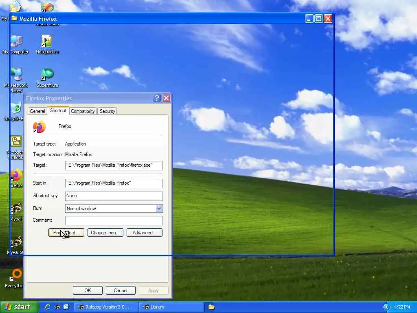Viewport: 417px width, 313px height.
Task: Close the Mozilla Firefox window
Action: coord(328,19)
